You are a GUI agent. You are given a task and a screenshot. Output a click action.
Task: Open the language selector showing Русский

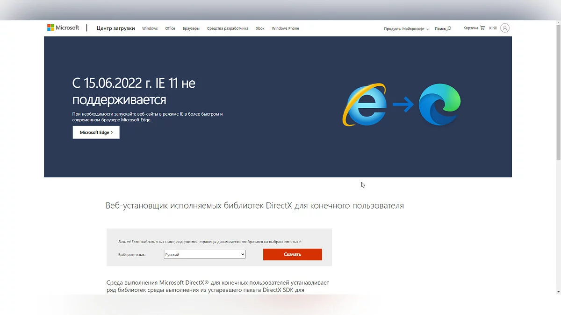pos(205,254)
